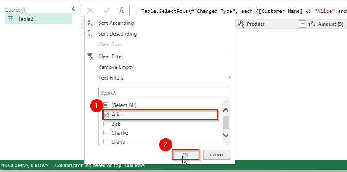This screenshot has height=172, width=347.
Task: Uncheck the Alice checkbox
Action: 106,115
